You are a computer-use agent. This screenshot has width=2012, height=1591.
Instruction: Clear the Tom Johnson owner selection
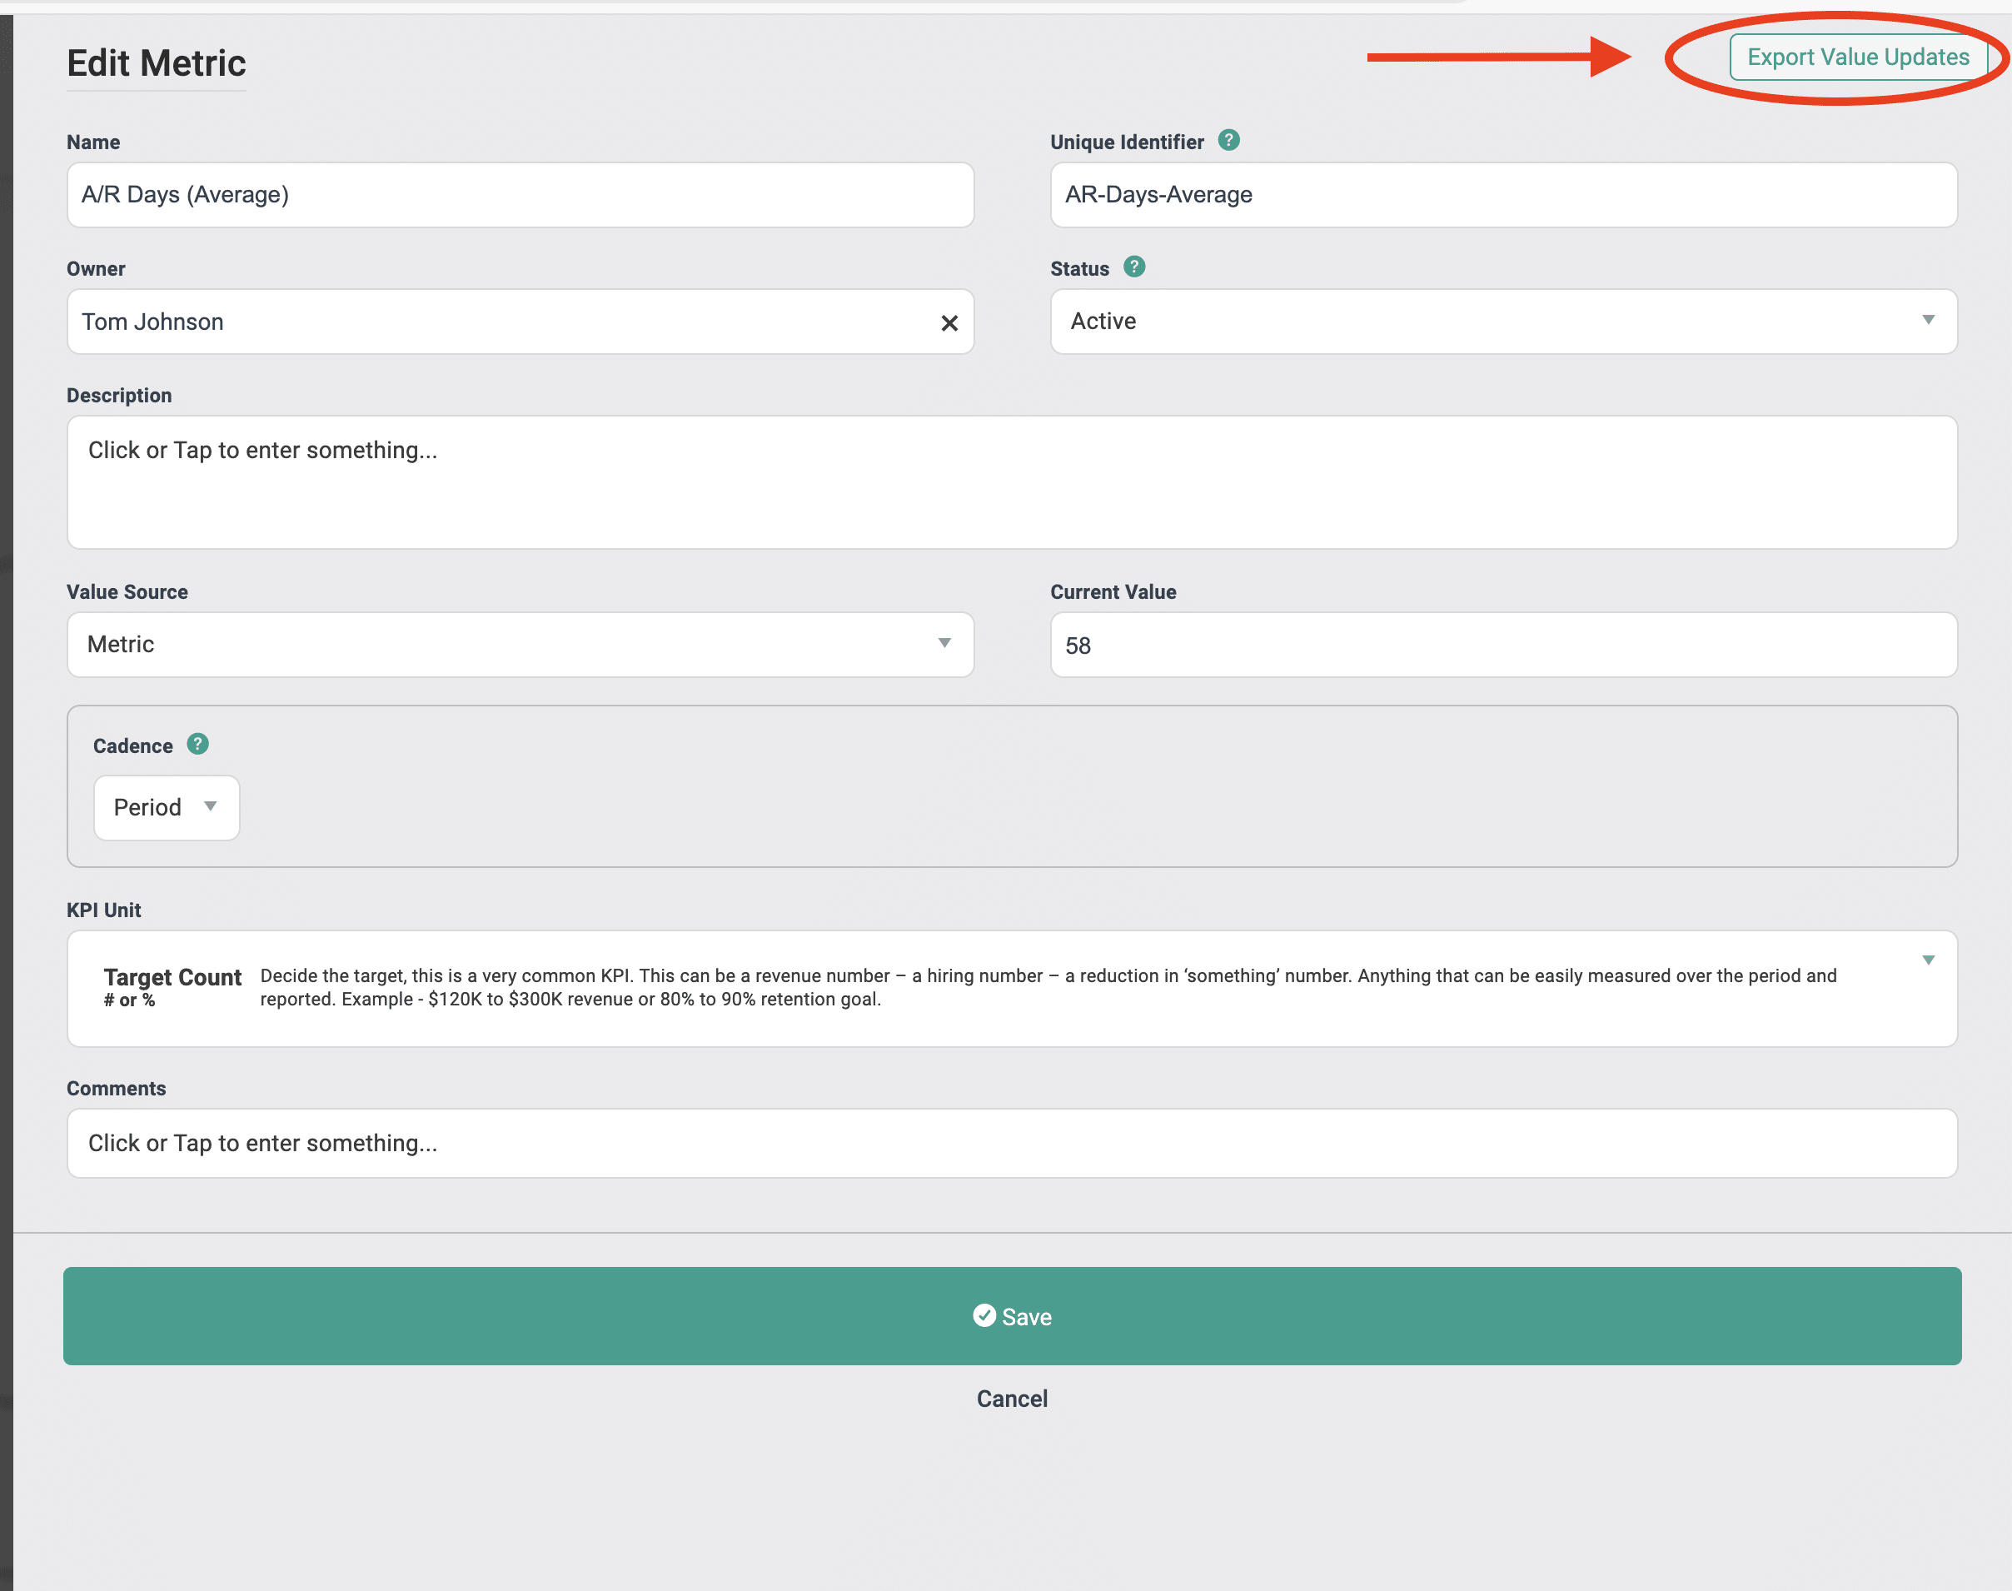(949, 322)
